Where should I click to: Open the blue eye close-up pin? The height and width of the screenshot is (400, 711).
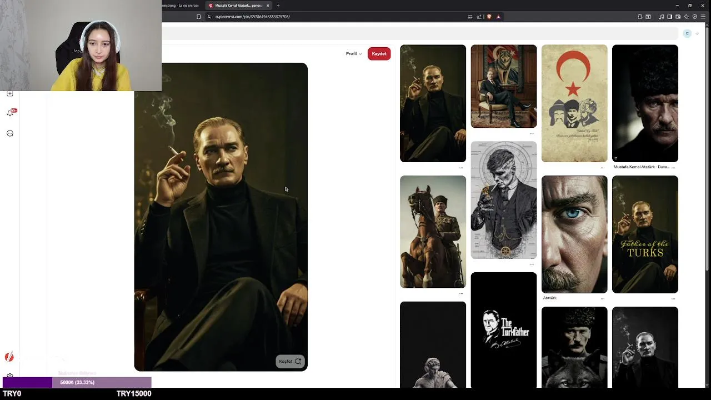pyautogui.click(x=574, y=234)
